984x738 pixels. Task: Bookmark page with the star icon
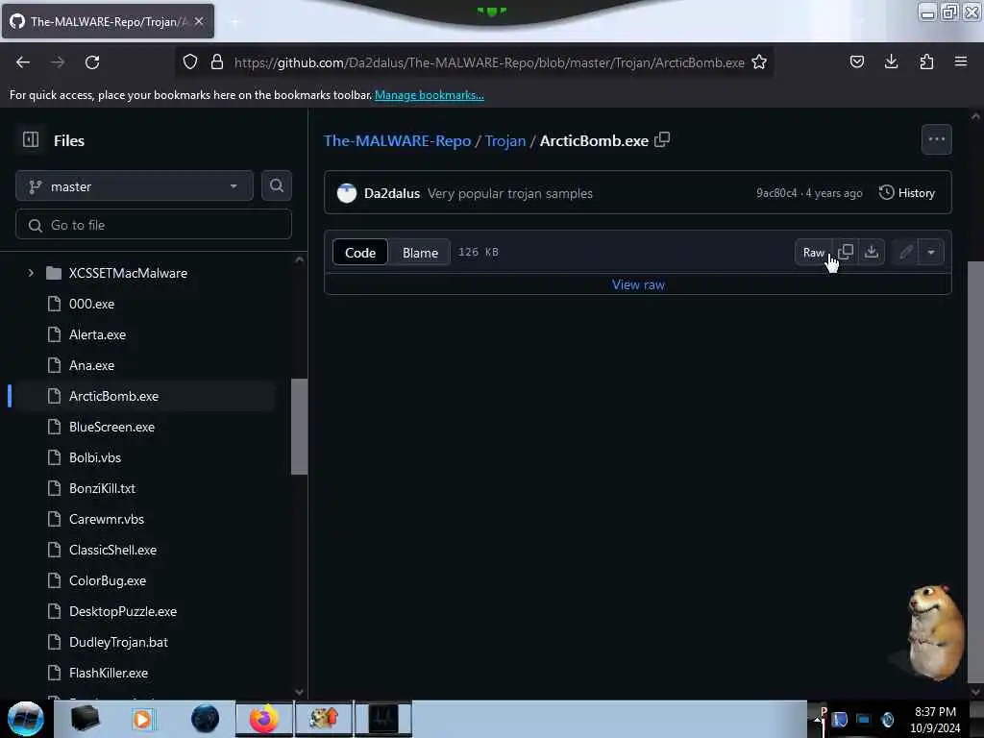(x=759, y=61)
